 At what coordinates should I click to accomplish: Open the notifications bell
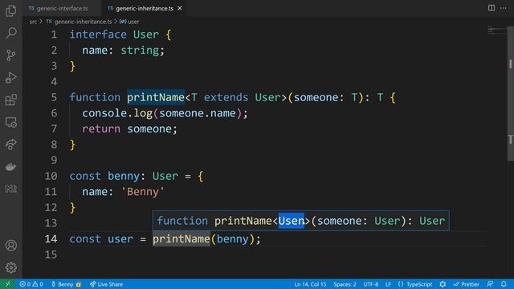504,284
